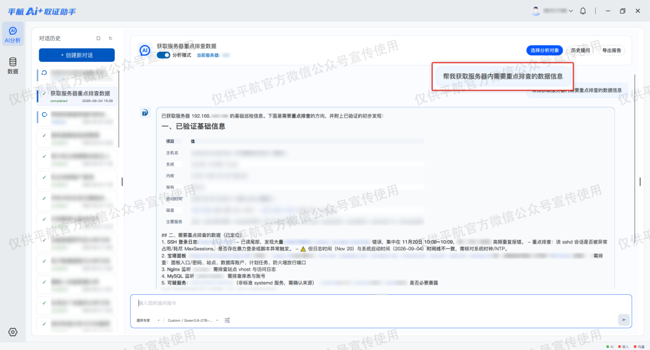
Task: Open the 历史提问 button
Action: (x=580, y=50)
